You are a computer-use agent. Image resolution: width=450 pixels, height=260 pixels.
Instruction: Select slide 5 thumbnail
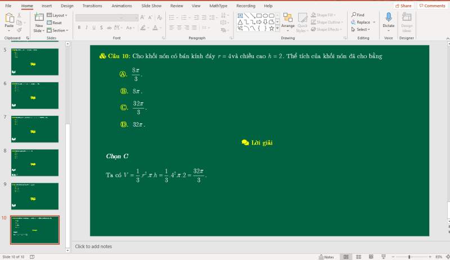(35, 62)
